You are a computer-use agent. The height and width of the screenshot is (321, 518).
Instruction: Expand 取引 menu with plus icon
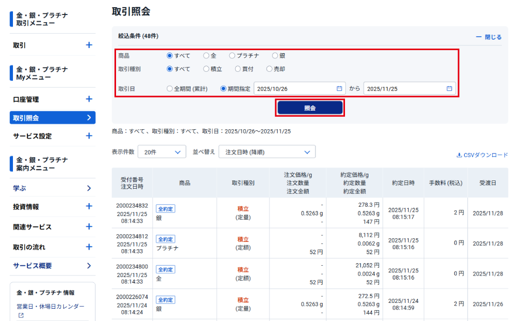click(89, 45)
